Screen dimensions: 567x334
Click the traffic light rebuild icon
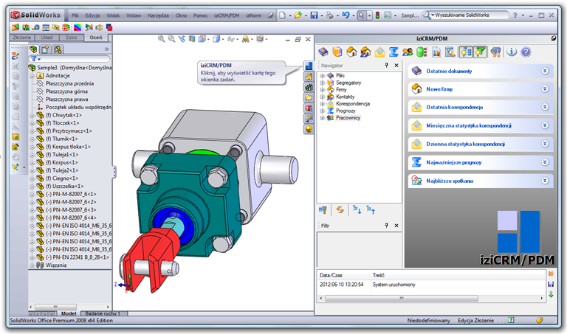[377, 15]
